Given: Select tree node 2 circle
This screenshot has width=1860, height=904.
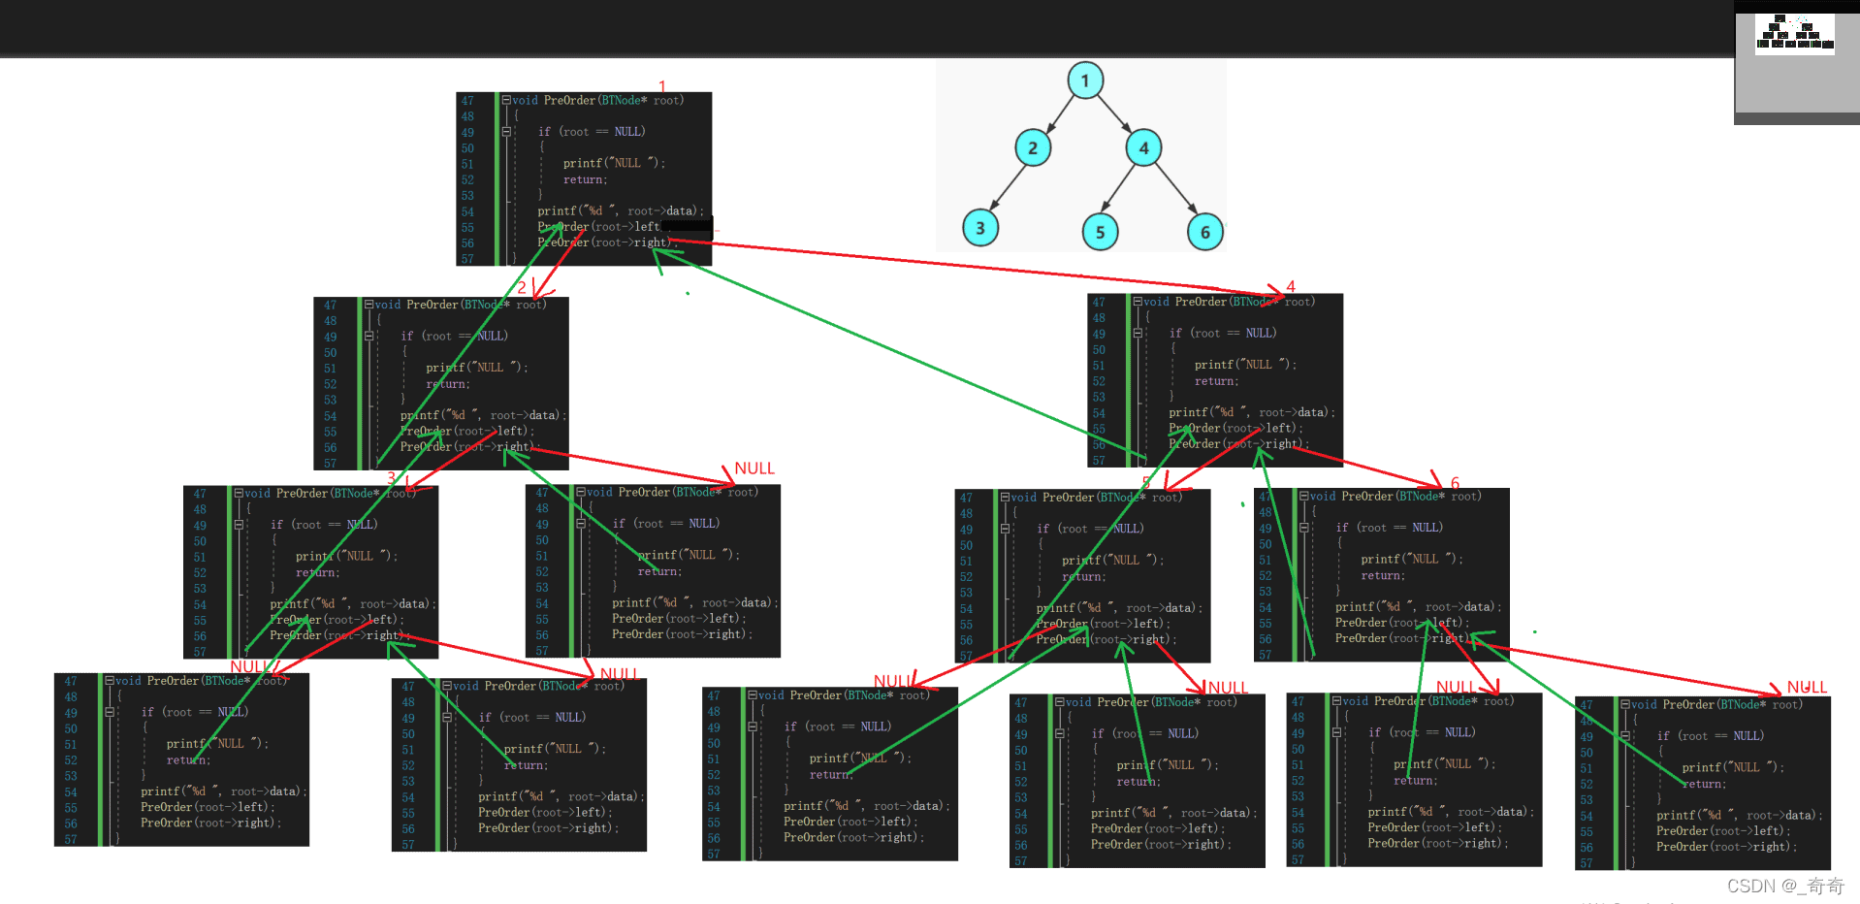Looking at the screenshot, I should click(1033, 147).
